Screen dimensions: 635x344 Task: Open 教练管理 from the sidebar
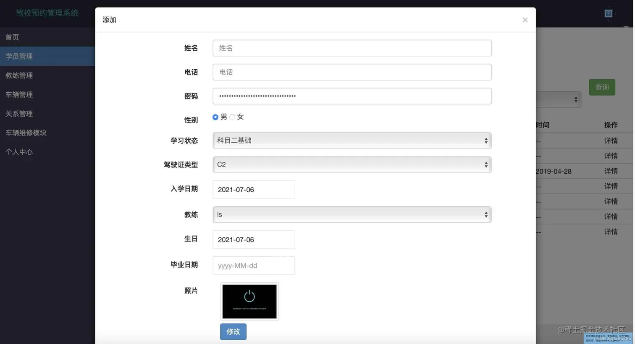pyautogui.click(x=19, y=75)
